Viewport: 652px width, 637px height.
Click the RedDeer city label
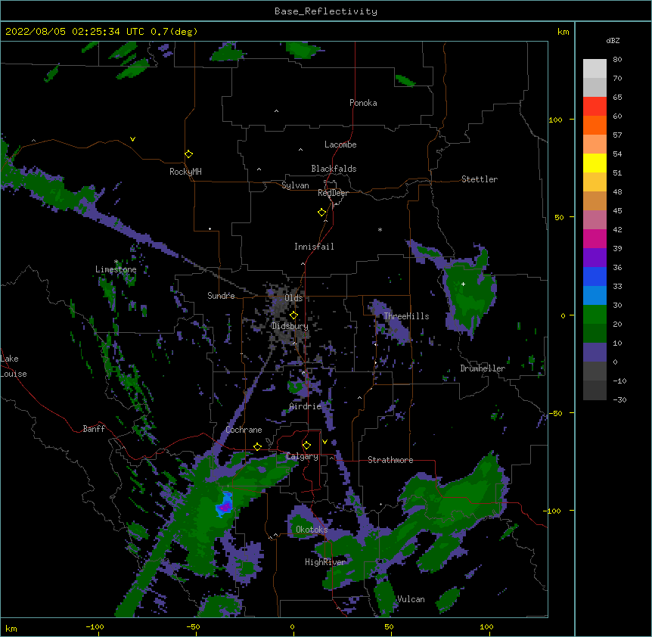[x=333, y=193]
